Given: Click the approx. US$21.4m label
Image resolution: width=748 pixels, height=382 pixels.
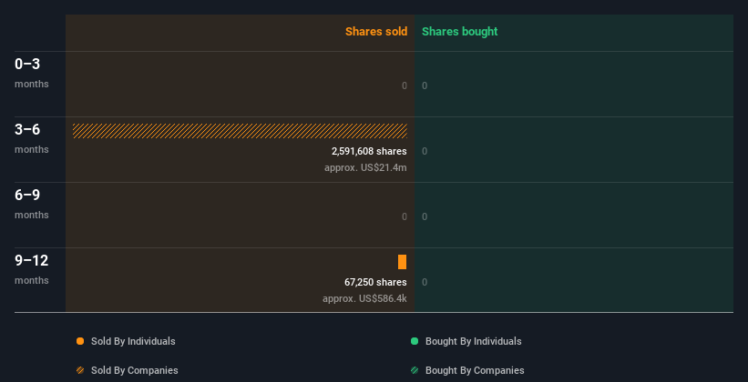Looking at the screenshot, I should pos(365,167).
